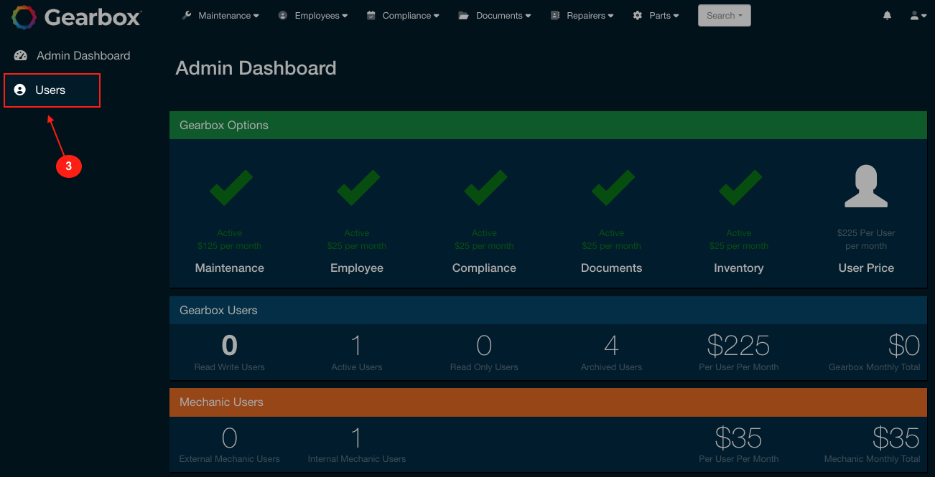Screen dimensions: 935x477
Task: Click the "External Mechanic Users" count
Action: (x=230, y=438)
